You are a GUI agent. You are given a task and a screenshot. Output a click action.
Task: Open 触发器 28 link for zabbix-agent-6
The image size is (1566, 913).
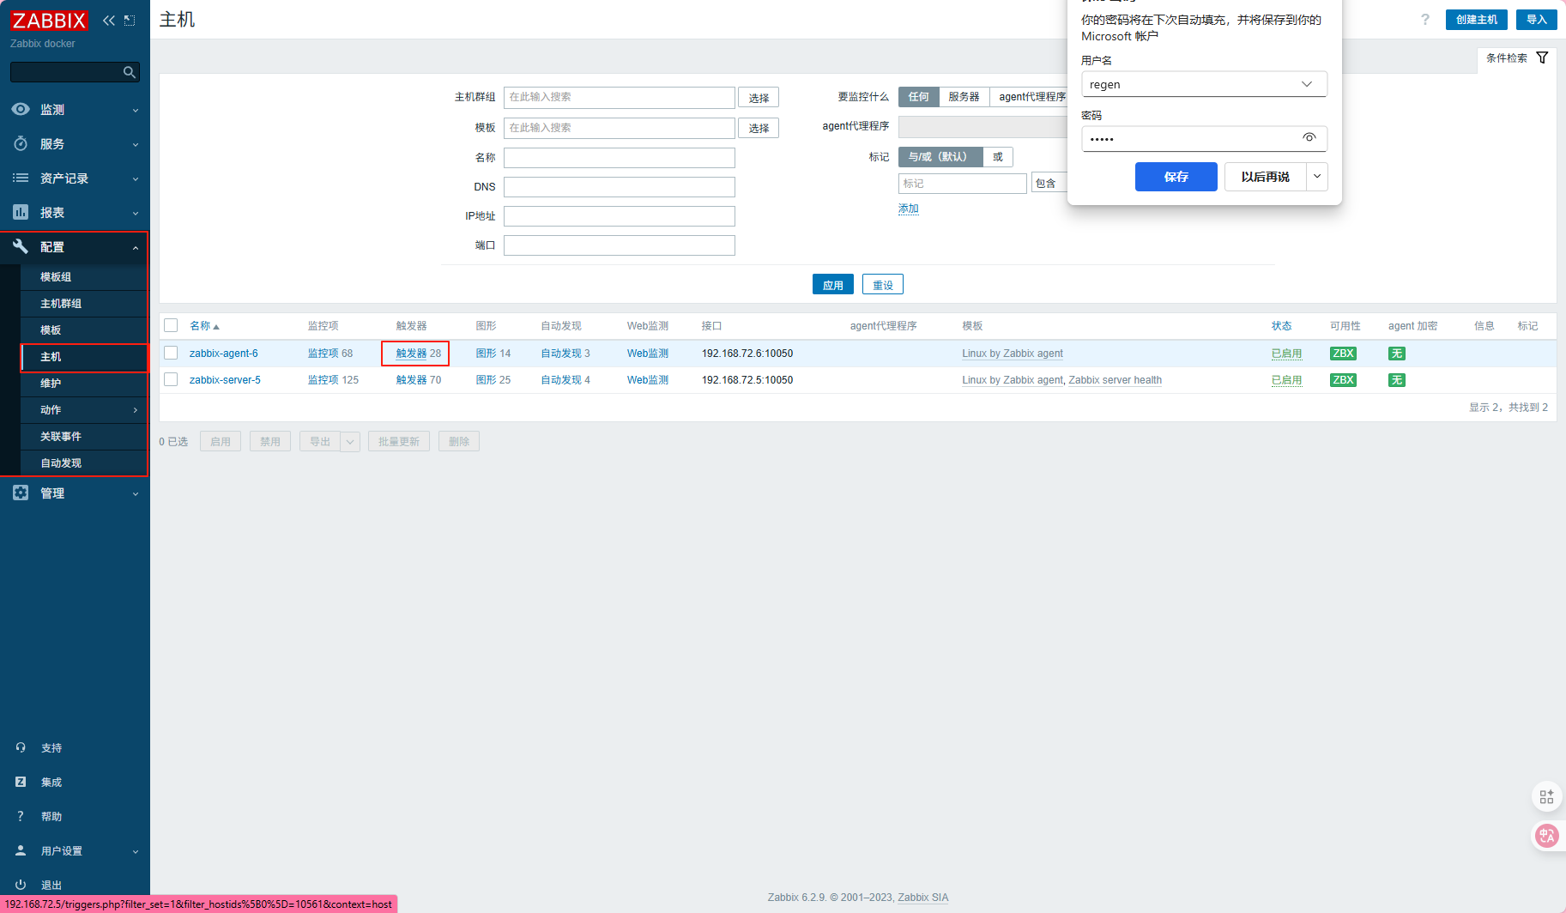tap(419, 353)
